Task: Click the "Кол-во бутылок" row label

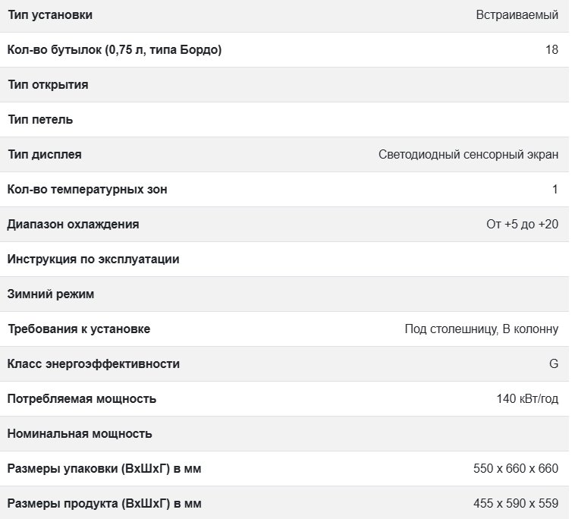Action: click(115, 50)
